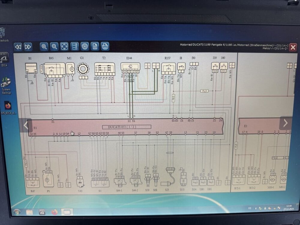Select relay R45 component symbol

pyautogui.click(x=55, y=70)
